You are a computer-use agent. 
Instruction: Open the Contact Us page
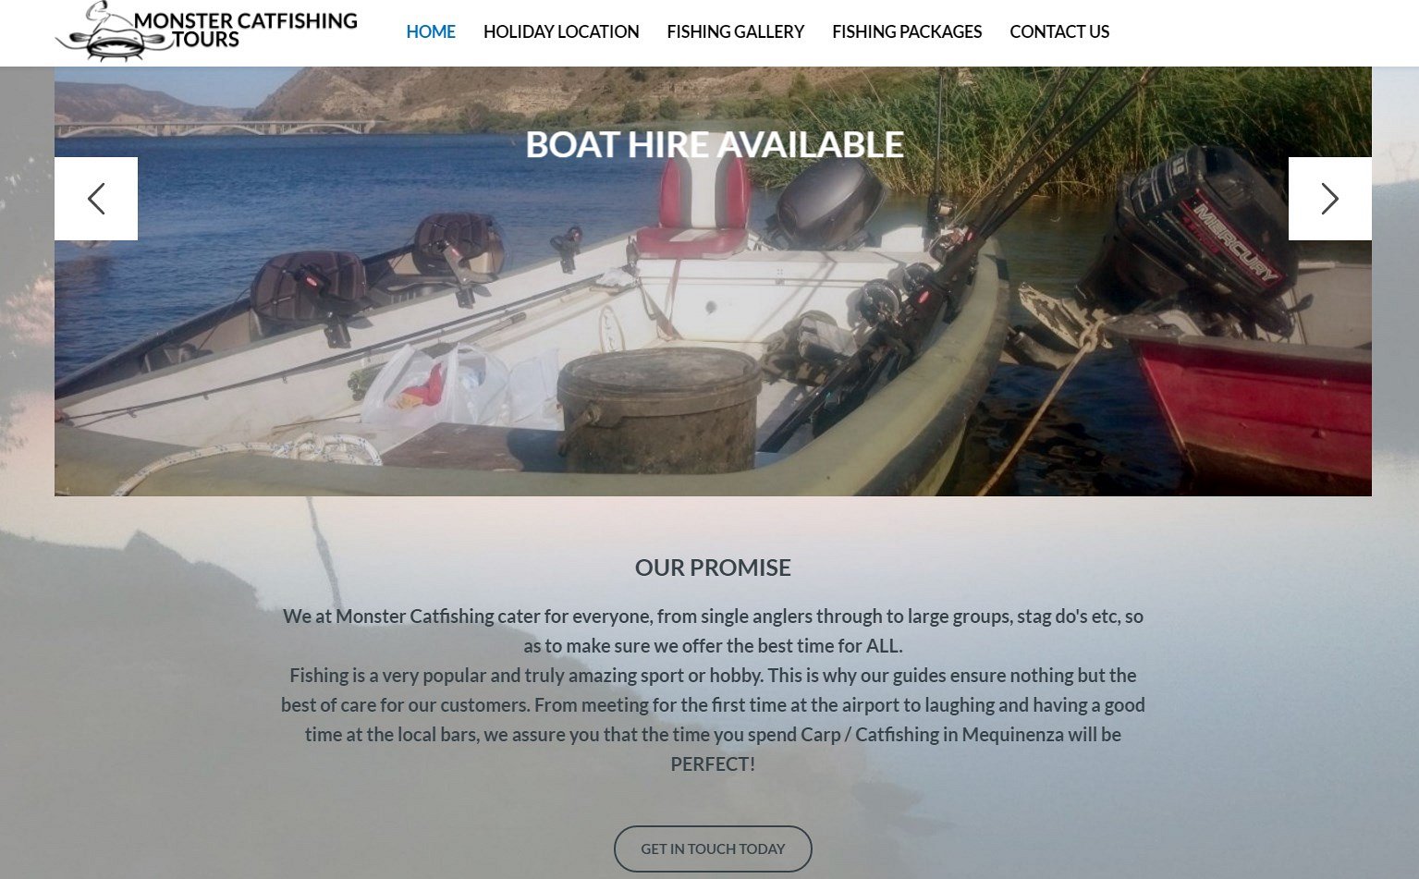1059,31
